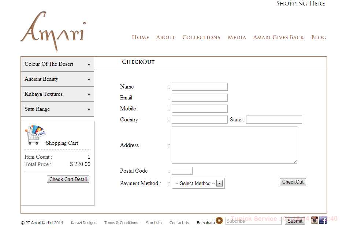
Task: Focus the Name input field
Action: tap(200, 87)
